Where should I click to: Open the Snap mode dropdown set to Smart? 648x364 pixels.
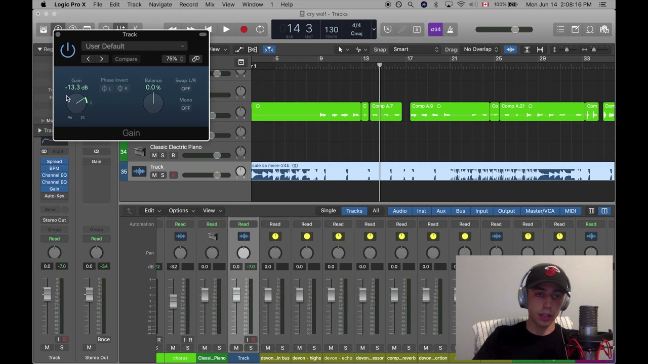pos(416,50)
